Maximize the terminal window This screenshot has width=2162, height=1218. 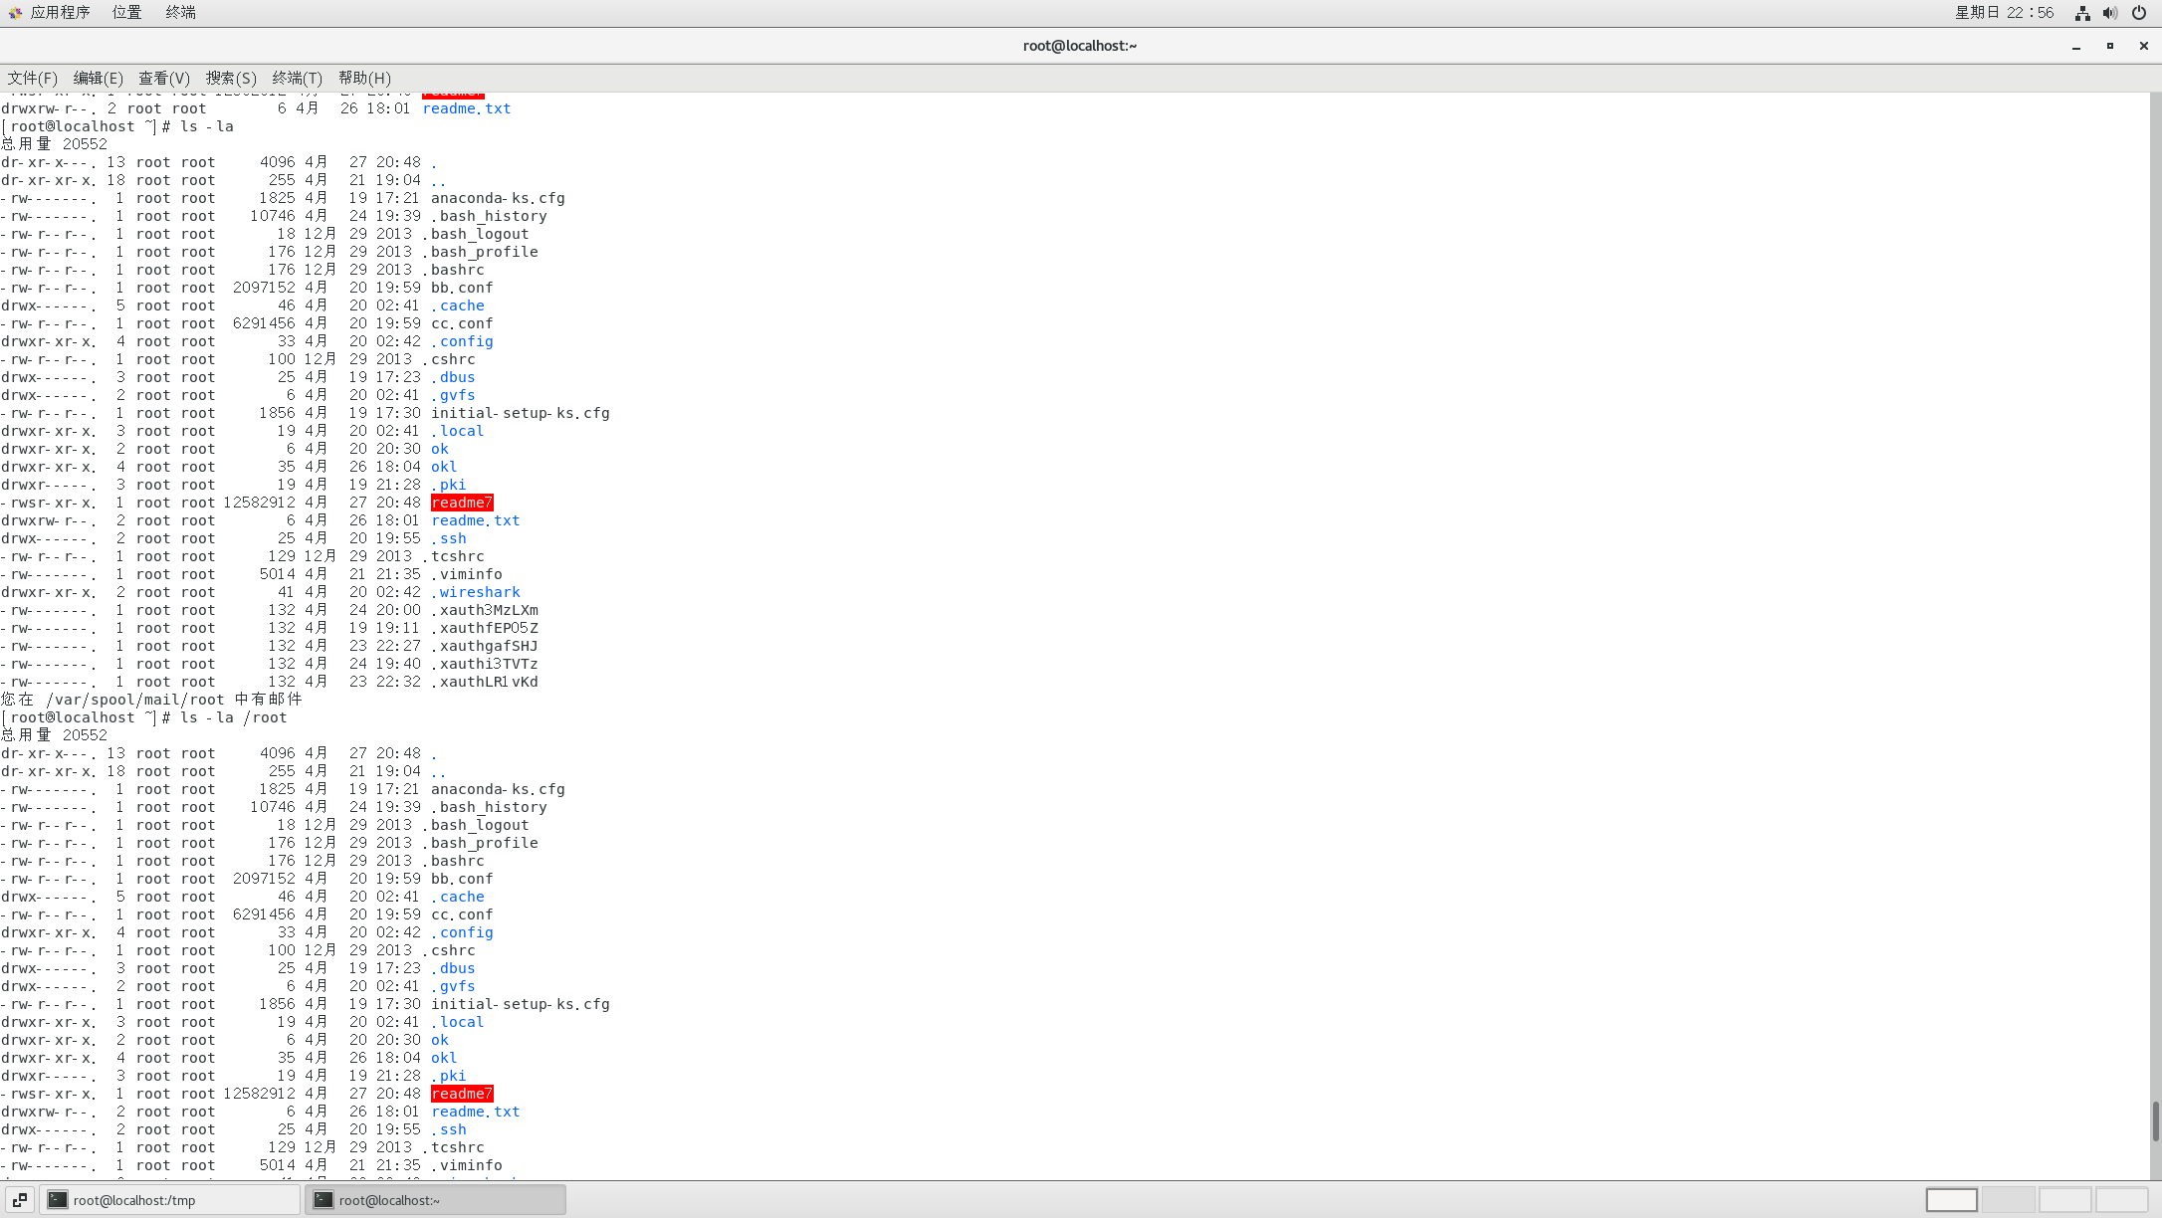2110,46
